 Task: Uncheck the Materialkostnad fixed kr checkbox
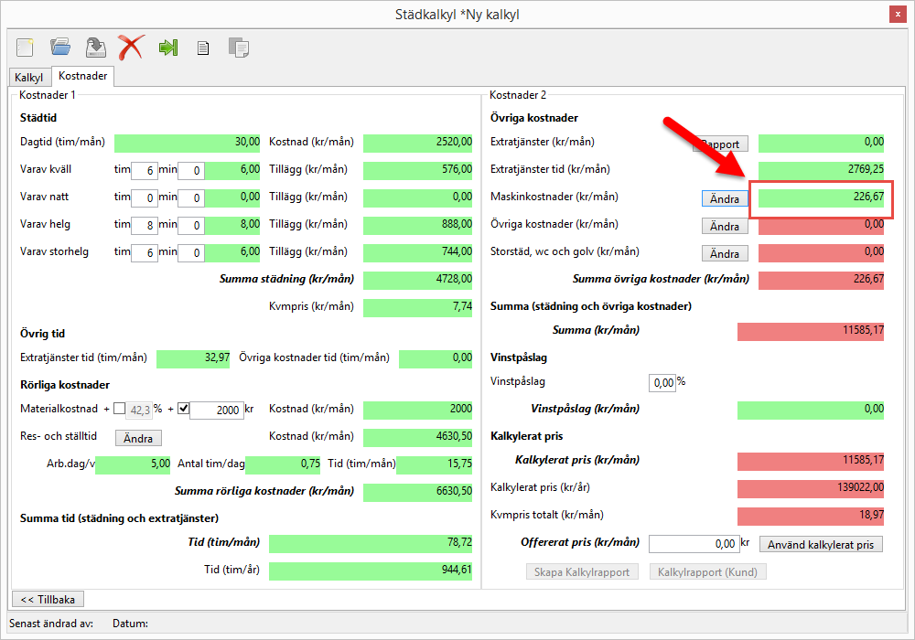(183, 409)
